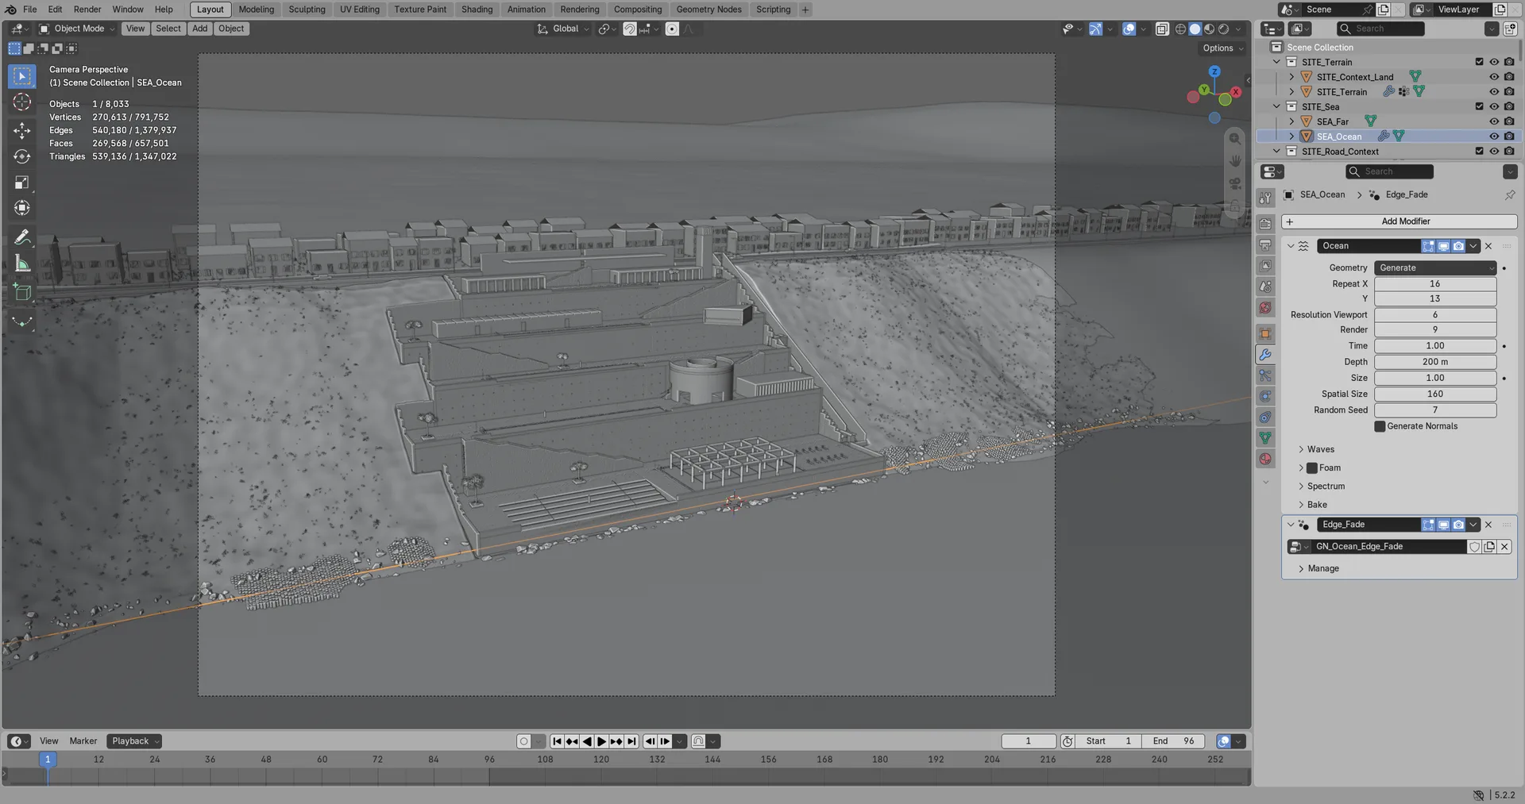Open the timeline Marker menu
Image resolution: width=1525 pixels, height=804 pixels.
[83, 741]
